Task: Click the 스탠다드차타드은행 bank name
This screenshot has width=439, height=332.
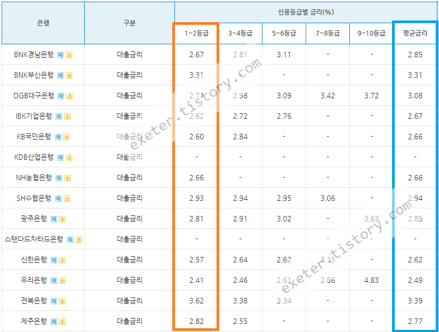Action: tap(34, 239)
